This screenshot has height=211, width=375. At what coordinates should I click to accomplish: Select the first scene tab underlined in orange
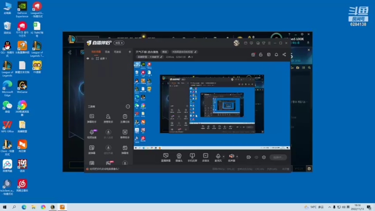pos(96,52)
